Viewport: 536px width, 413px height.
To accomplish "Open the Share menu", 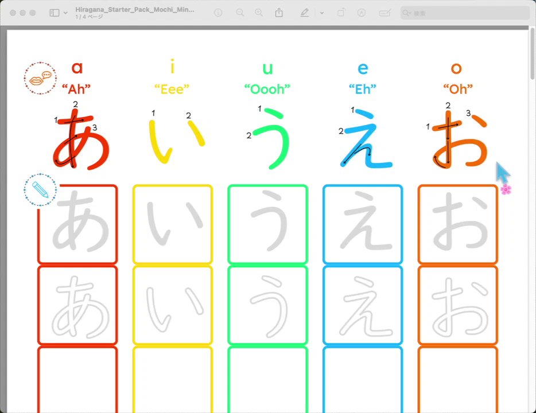I will tap(279, 13).
